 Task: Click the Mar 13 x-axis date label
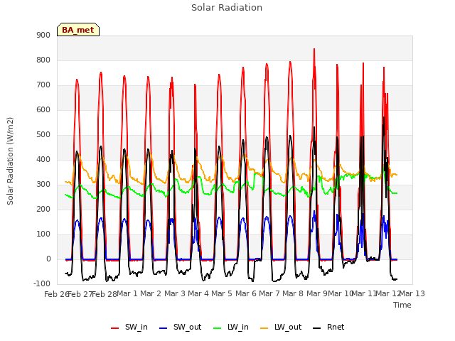pos(412,293)
